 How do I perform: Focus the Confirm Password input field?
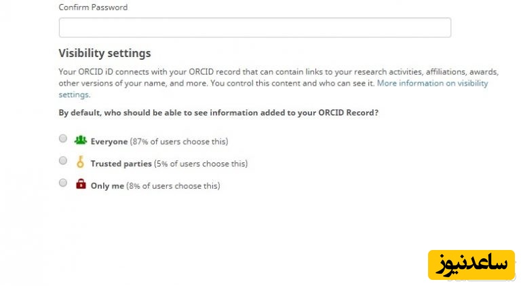click(254, 28)
